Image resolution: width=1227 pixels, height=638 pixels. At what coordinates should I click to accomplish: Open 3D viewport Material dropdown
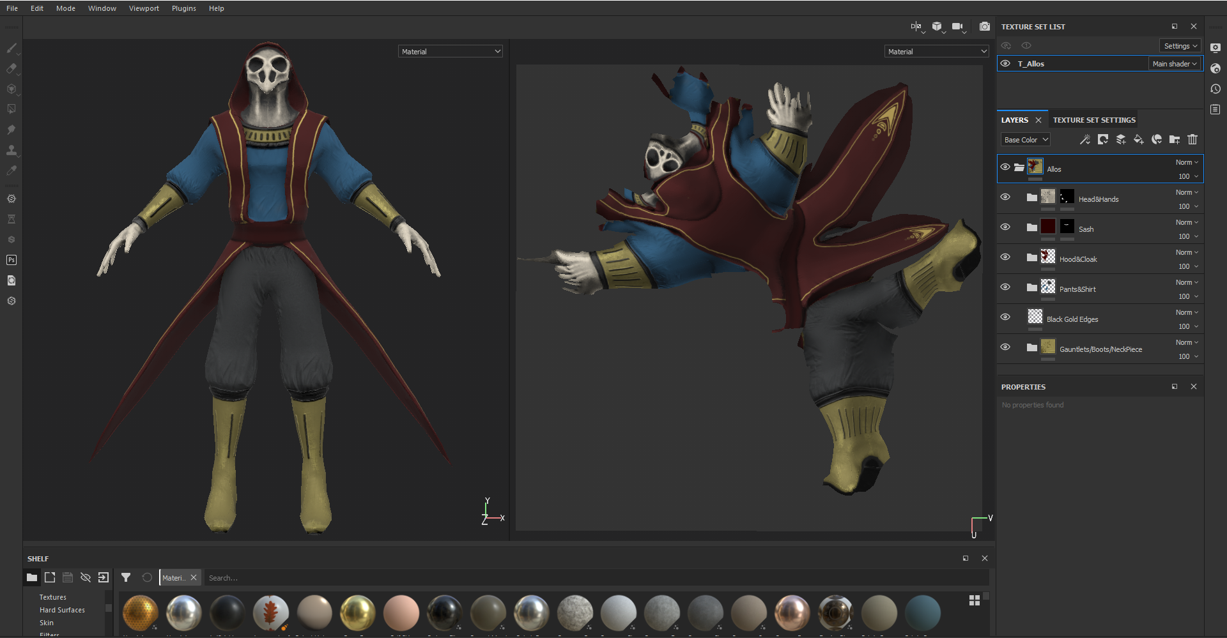coord(451,51)
